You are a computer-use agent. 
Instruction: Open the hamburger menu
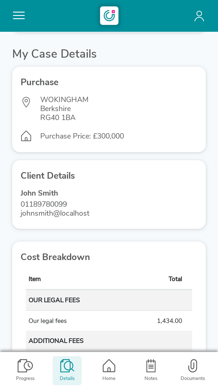click(x=19, y=16)
